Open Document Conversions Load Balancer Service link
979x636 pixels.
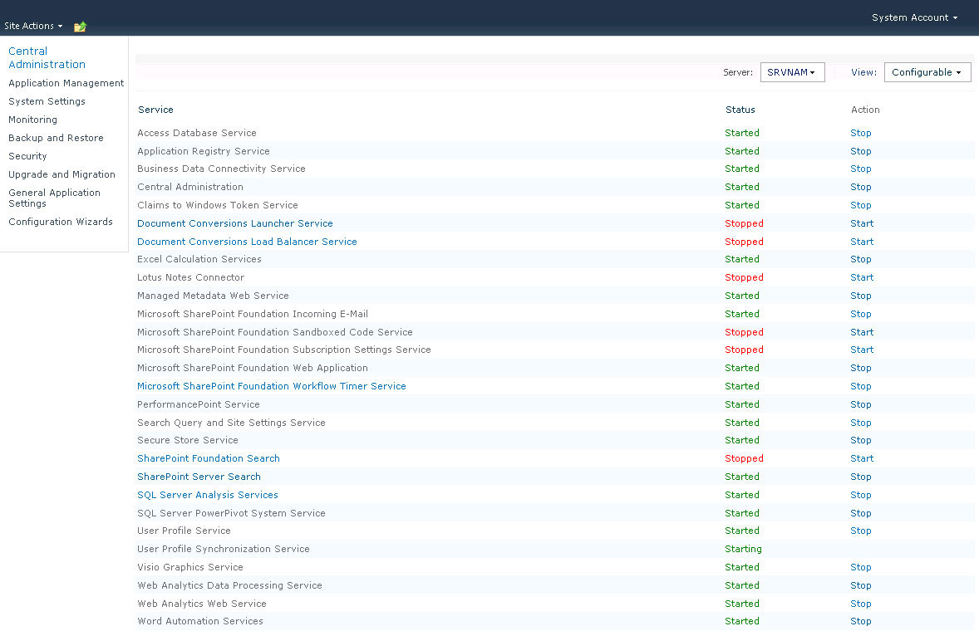[x=247, y=242]
